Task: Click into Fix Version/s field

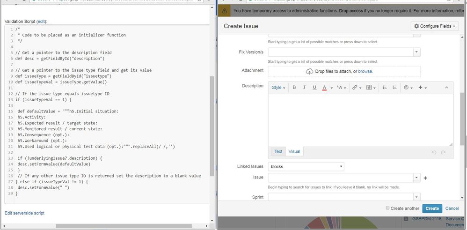Action: 340,52
